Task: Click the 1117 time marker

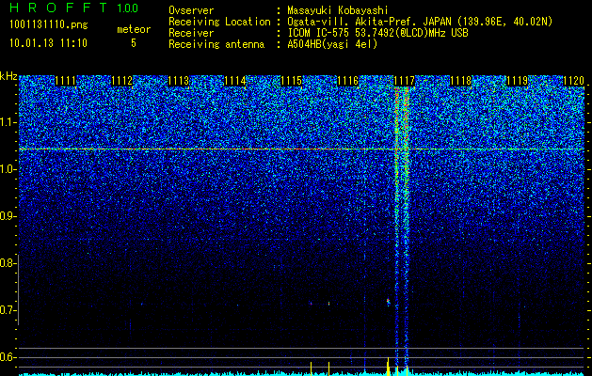Action: tap(404, 81)
